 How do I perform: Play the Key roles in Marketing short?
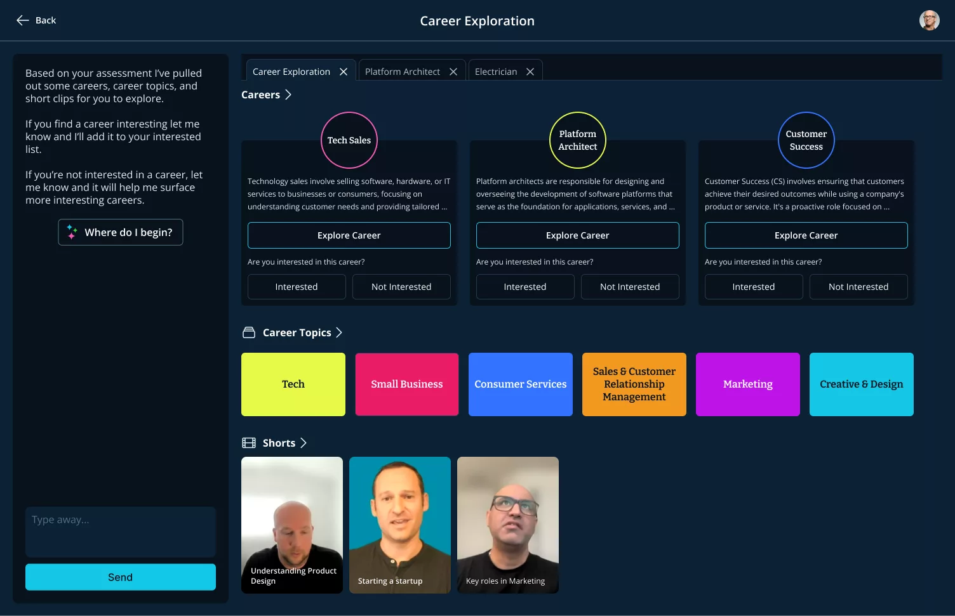point(508,525)
